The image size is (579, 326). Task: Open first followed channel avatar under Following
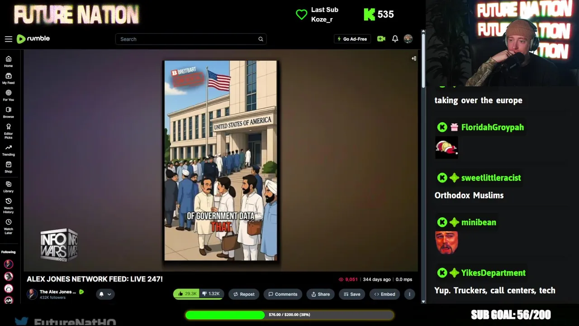[8, 264]
